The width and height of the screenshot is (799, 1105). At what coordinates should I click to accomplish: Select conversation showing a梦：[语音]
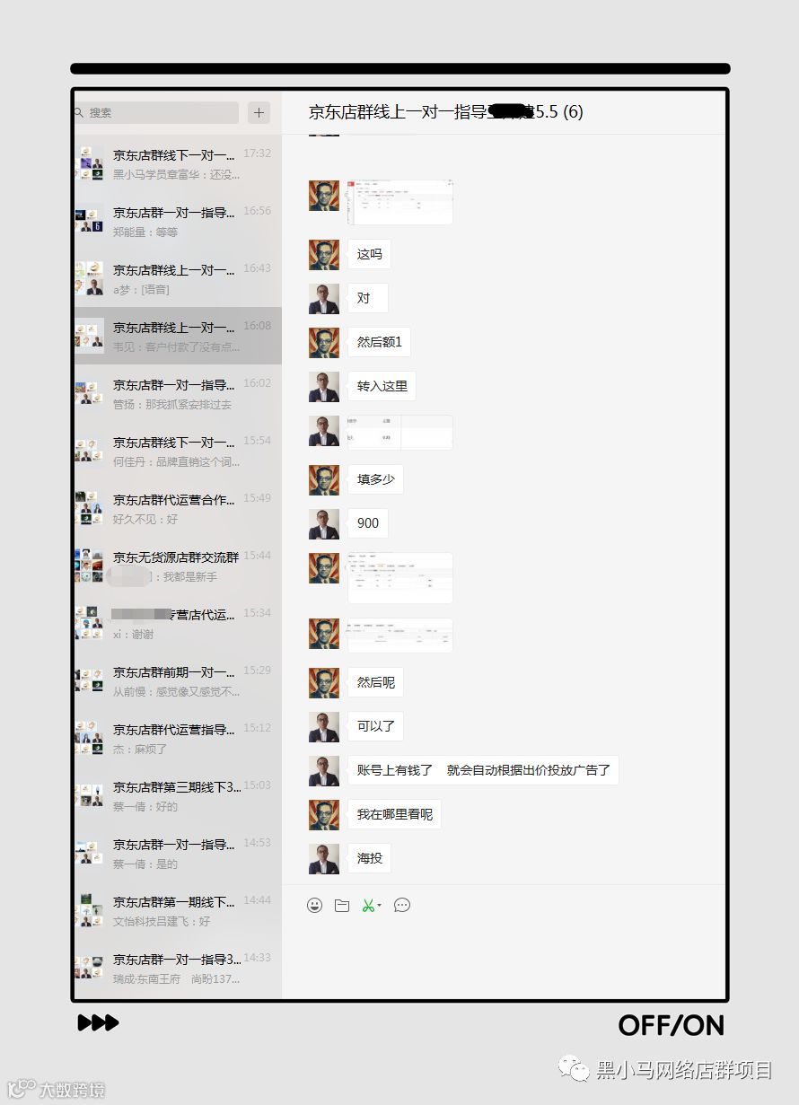click(x=178, y=278)
